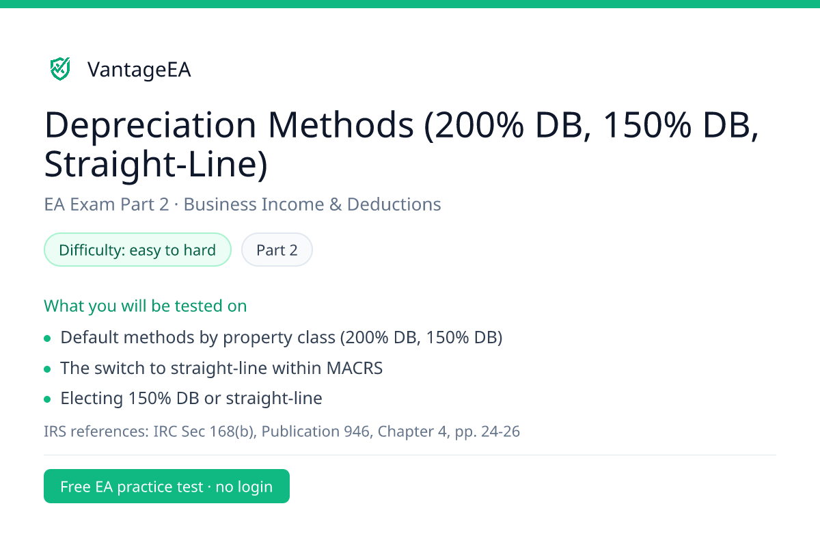Select the 'Part 2' pill tag
This screenshot has height=547, width=820.
coord(277,250)
